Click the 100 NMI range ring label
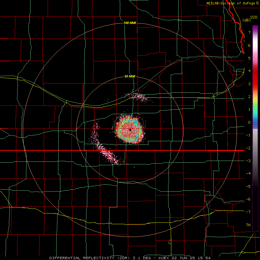The image size is (260, 260). (130, 23)
